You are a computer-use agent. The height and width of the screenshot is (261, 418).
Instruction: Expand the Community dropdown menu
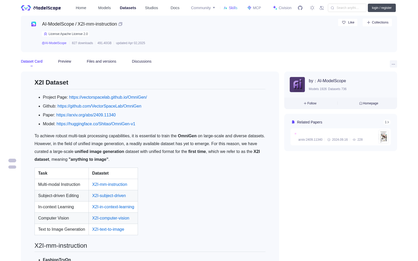point(203,8)
